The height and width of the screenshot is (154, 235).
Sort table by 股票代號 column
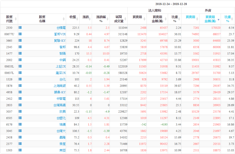9,19
